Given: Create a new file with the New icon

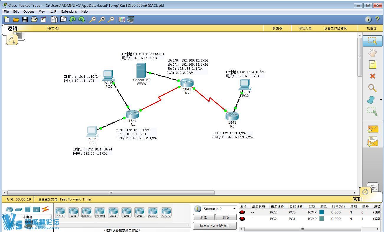Looking at the screenshot, I should click(x=7, y=19).
